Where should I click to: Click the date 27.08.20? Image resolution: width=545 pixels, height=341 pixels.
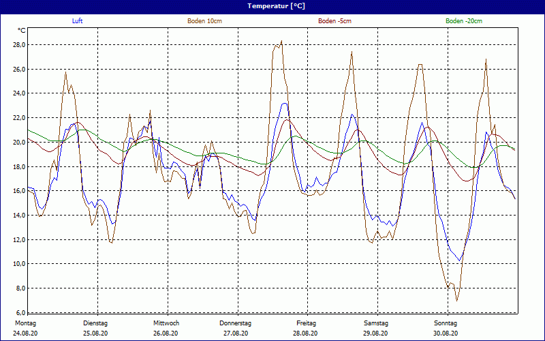236,333
